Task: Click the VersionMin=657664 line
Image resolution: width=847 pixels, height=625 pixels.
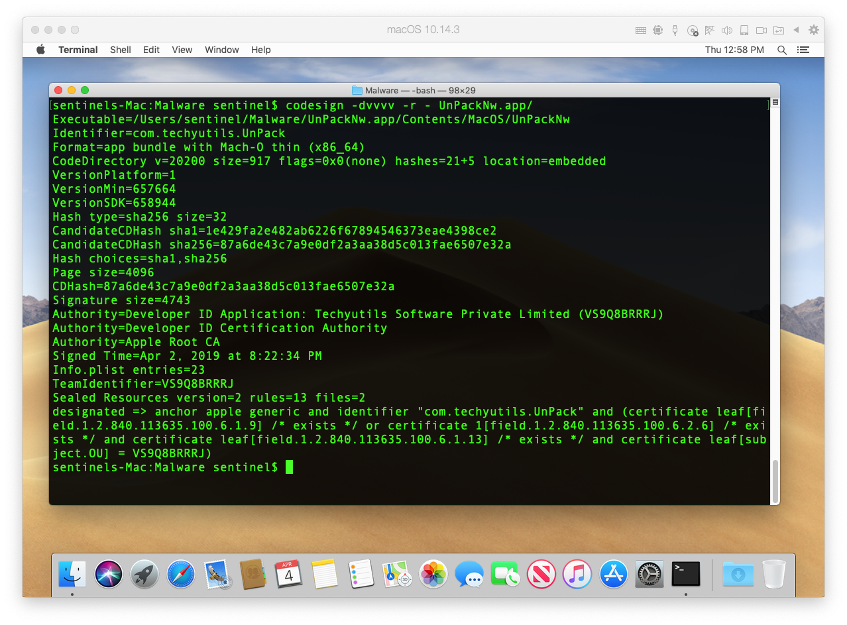Action: pyautogui.click(x=114, y=189)
